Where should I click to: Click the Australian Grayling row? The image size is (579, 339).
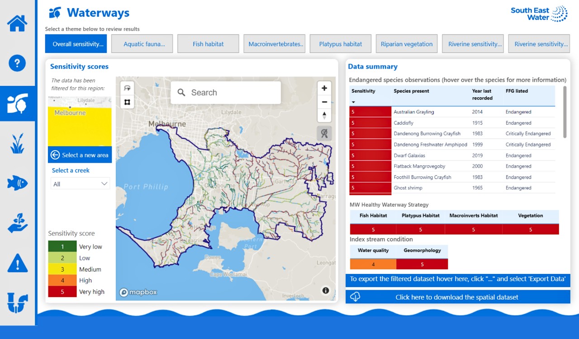pos(452,112)
